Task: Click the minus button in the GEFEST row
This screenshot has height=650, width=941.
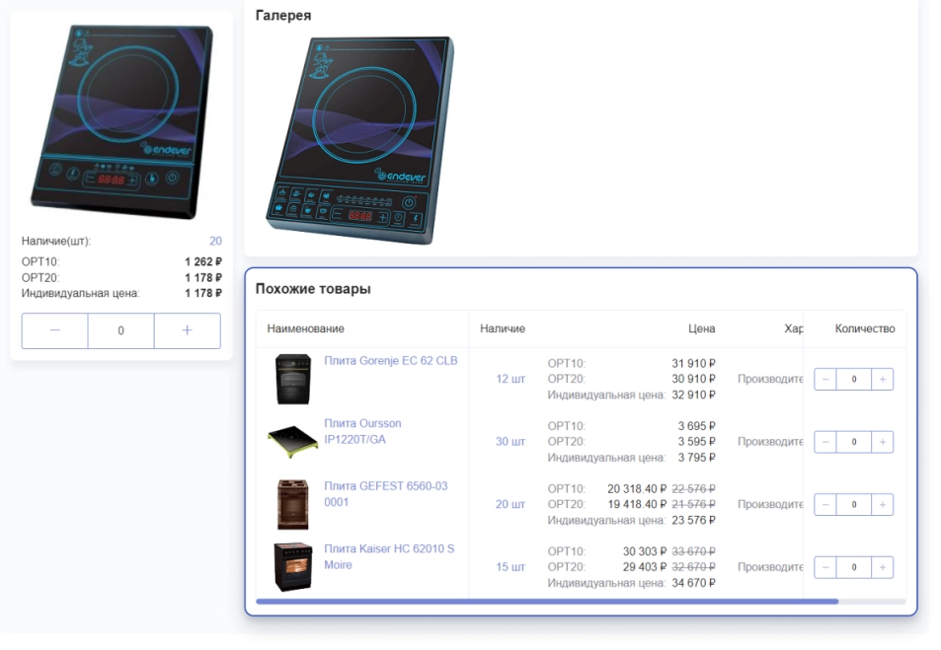Action: coord(825,505)
